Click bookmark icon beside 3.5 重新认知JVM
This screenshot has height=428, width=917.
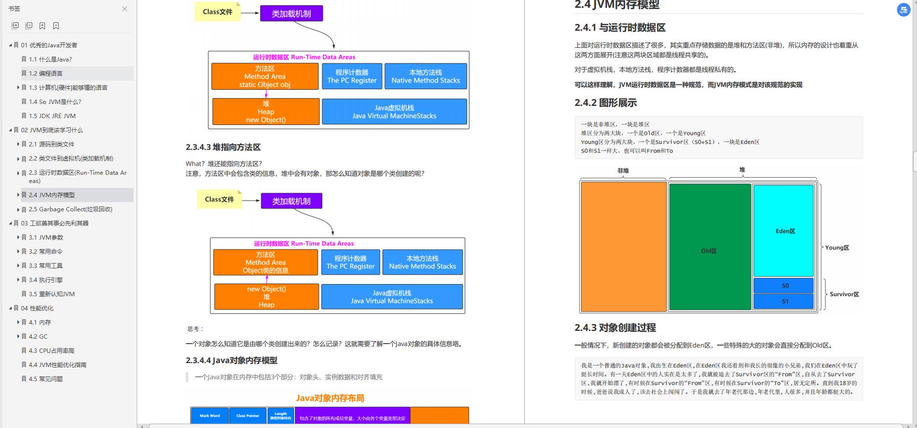pyautogui.click(x=24, y=294)
